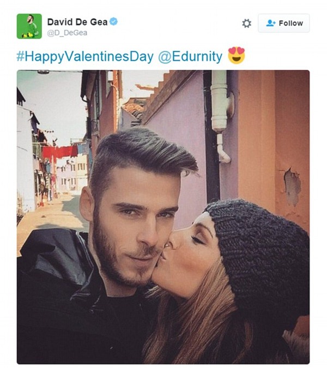This screenshot has height=368, width=327.
Task: Click the heart-eyes emoji in the tweet
Action: click(x=237, y=55)
